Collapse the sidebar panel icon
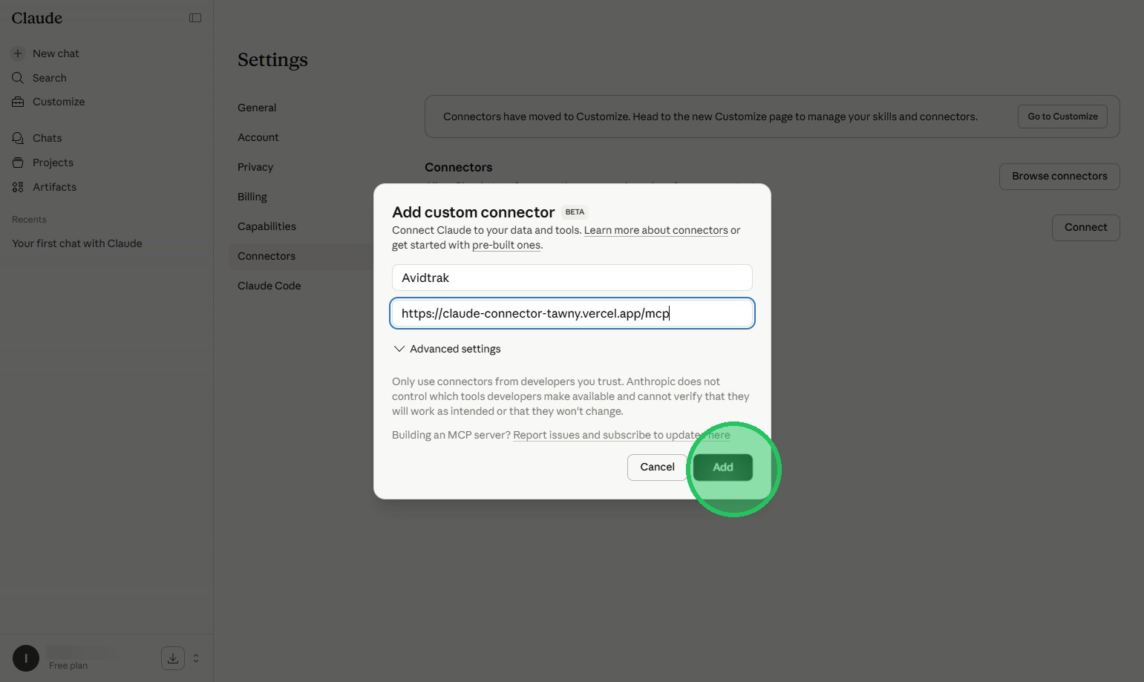Viewport: 1144px width, 682px height. [195, 18]
